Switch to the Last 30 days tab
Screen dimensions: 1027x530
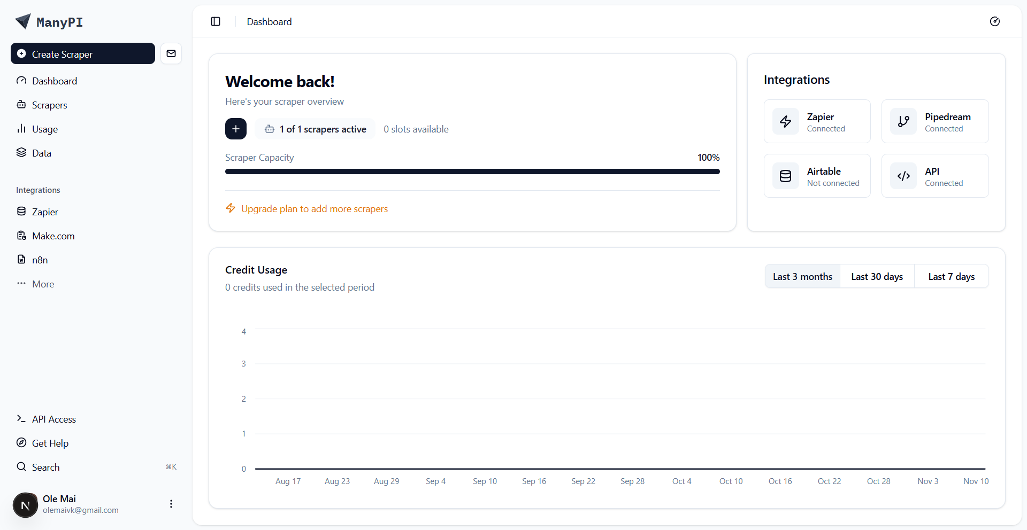pos(877,276)
